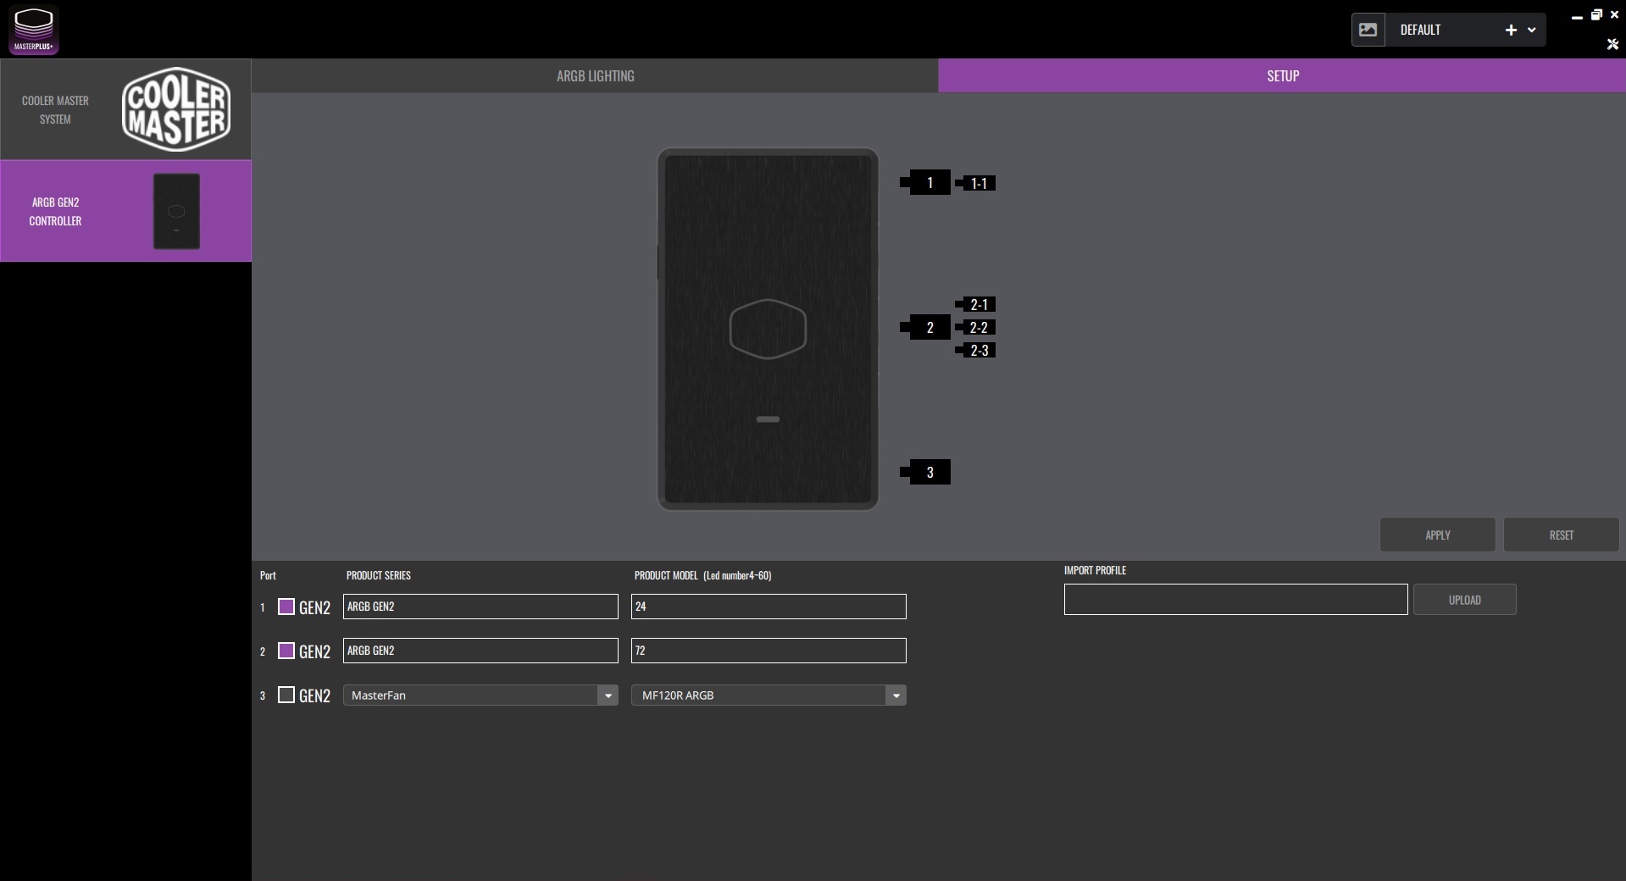Expand the MasterFan product series dropdown
This screenshot has height=881, width=1626.
click(x=608, y=695)
